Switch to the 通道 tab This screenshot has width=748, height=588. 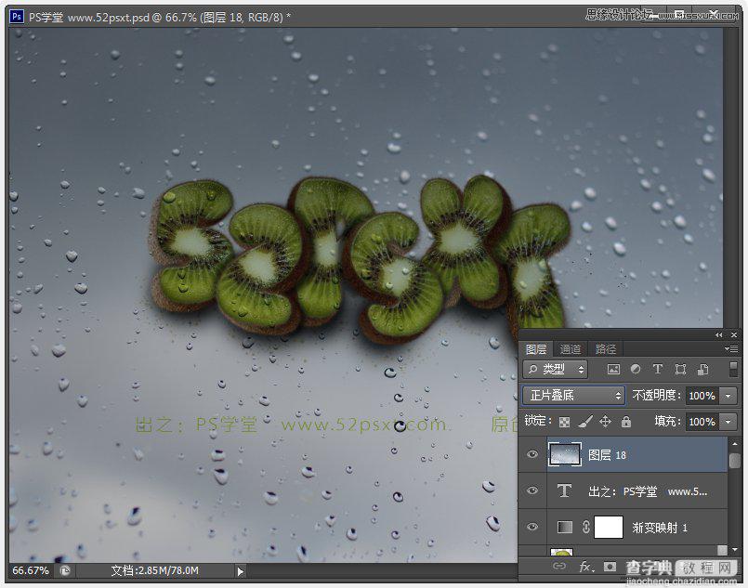tap(571, 349)
